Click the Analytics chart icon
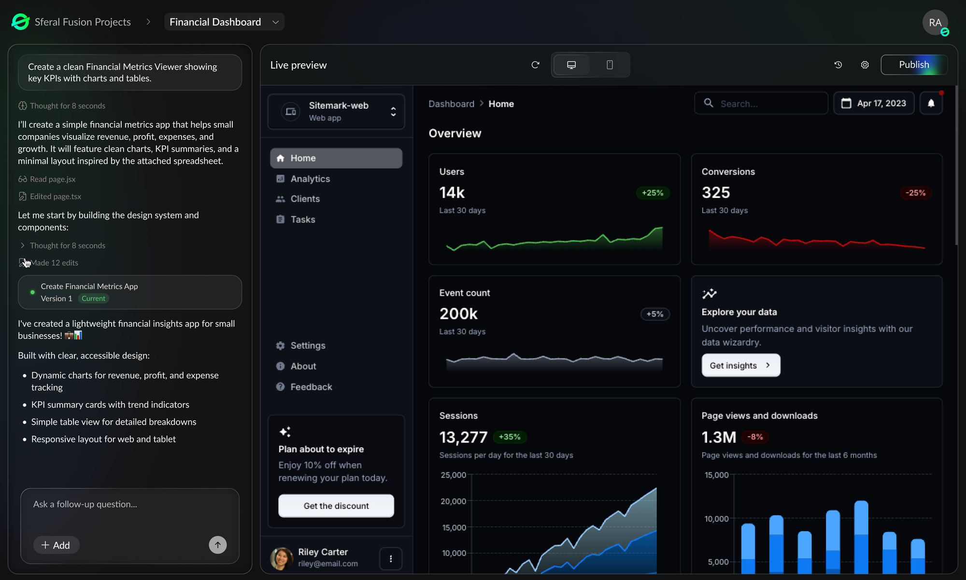This screenshot has width=966, height=580. [280, 179]
